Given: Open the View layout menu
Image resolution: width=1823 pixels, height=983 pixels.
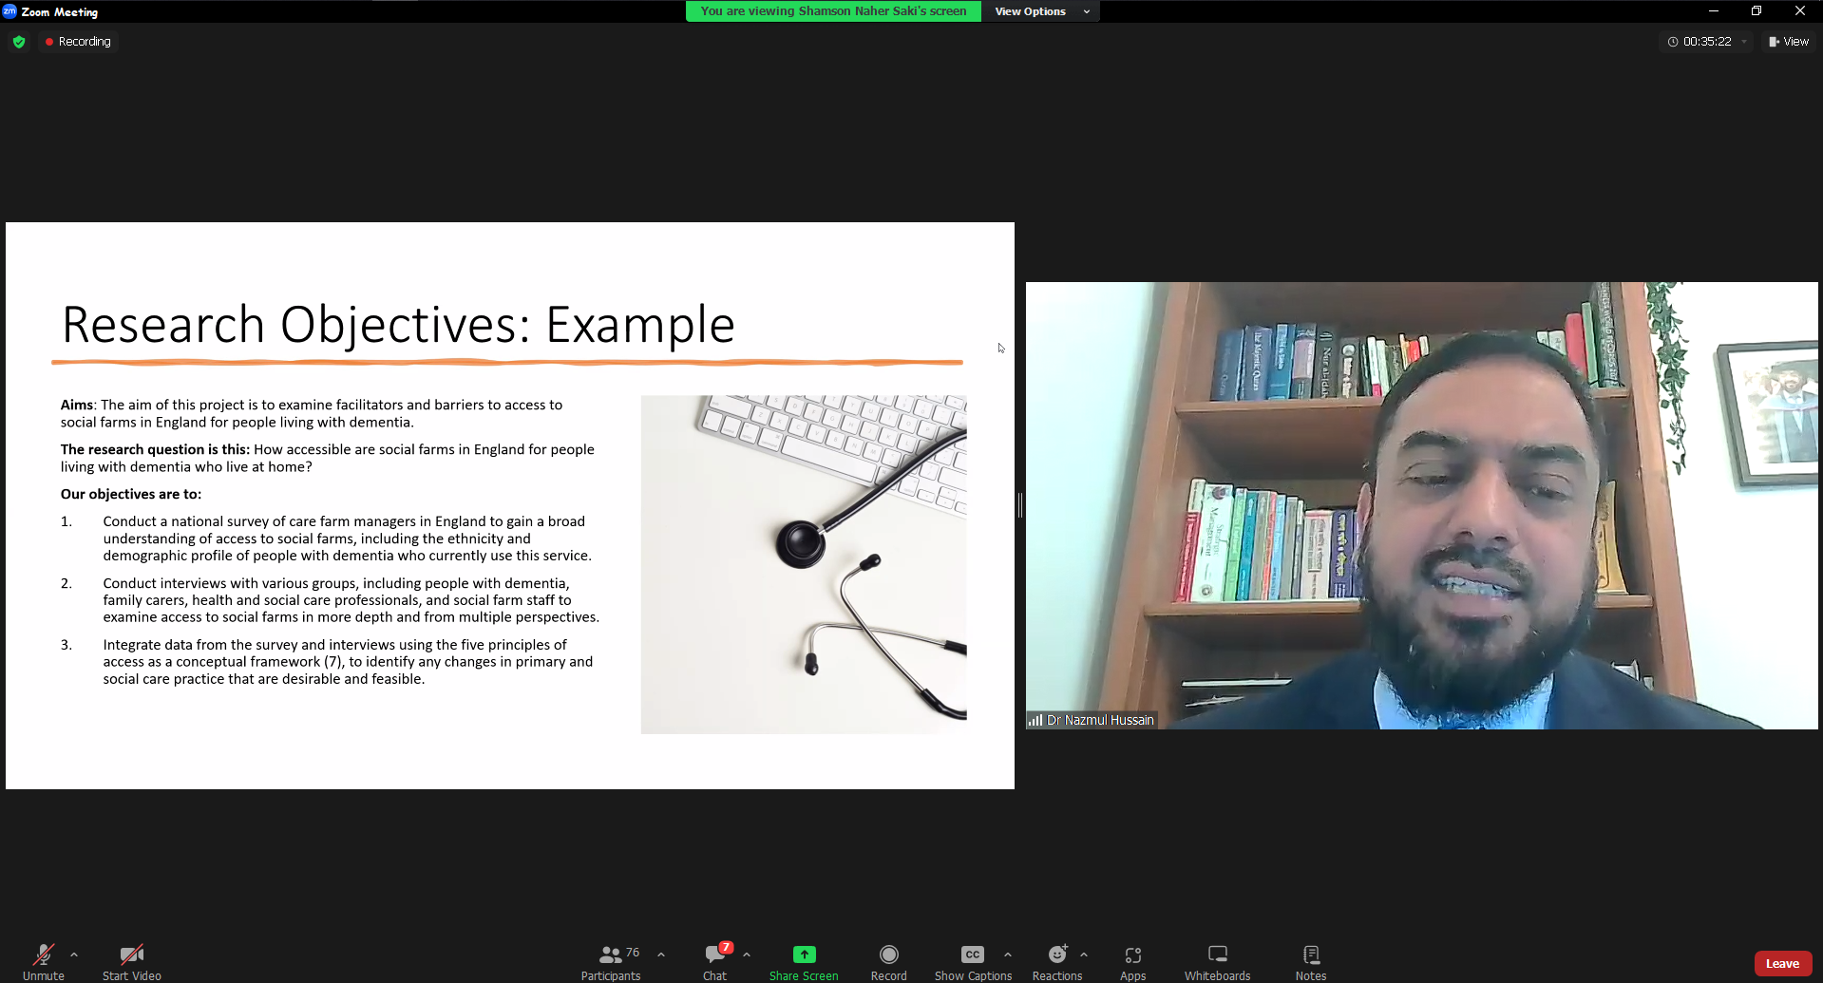Looking at the screenshot, I should coord(1789,42).
